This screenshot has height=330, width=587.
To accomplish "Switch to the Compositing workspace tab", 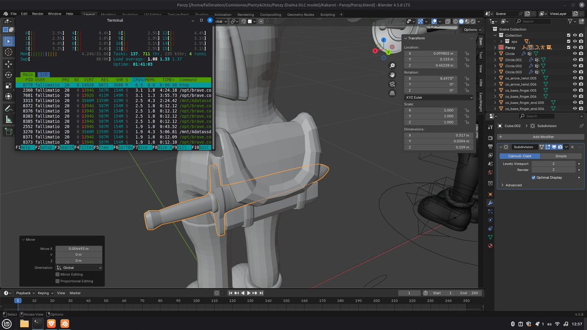I will click(271, 15).
